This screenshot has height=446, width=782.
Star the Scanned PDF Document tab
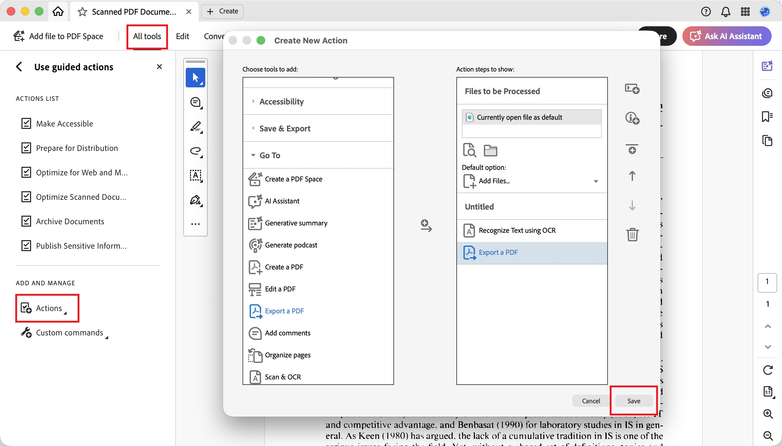(x=82, y=12)
